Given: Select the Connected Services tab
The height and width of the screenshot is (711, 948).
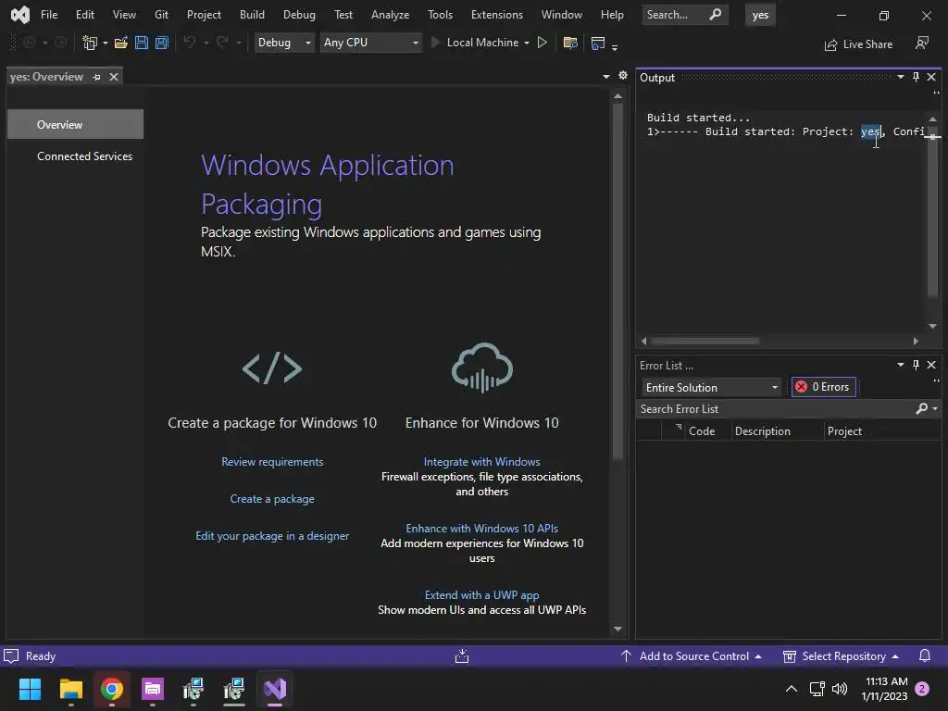Looking at the screenshot, I should (x=84, y=156).
